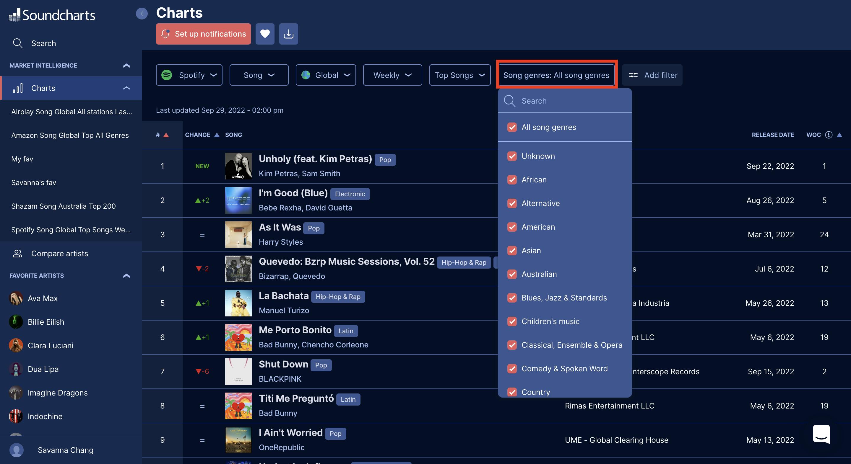Click the Compare artists people icon

tap(17, 254)
